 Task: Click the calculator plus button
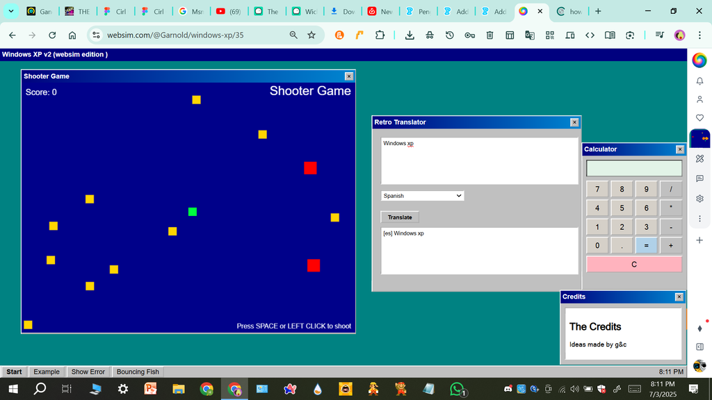tap(671, 245)
